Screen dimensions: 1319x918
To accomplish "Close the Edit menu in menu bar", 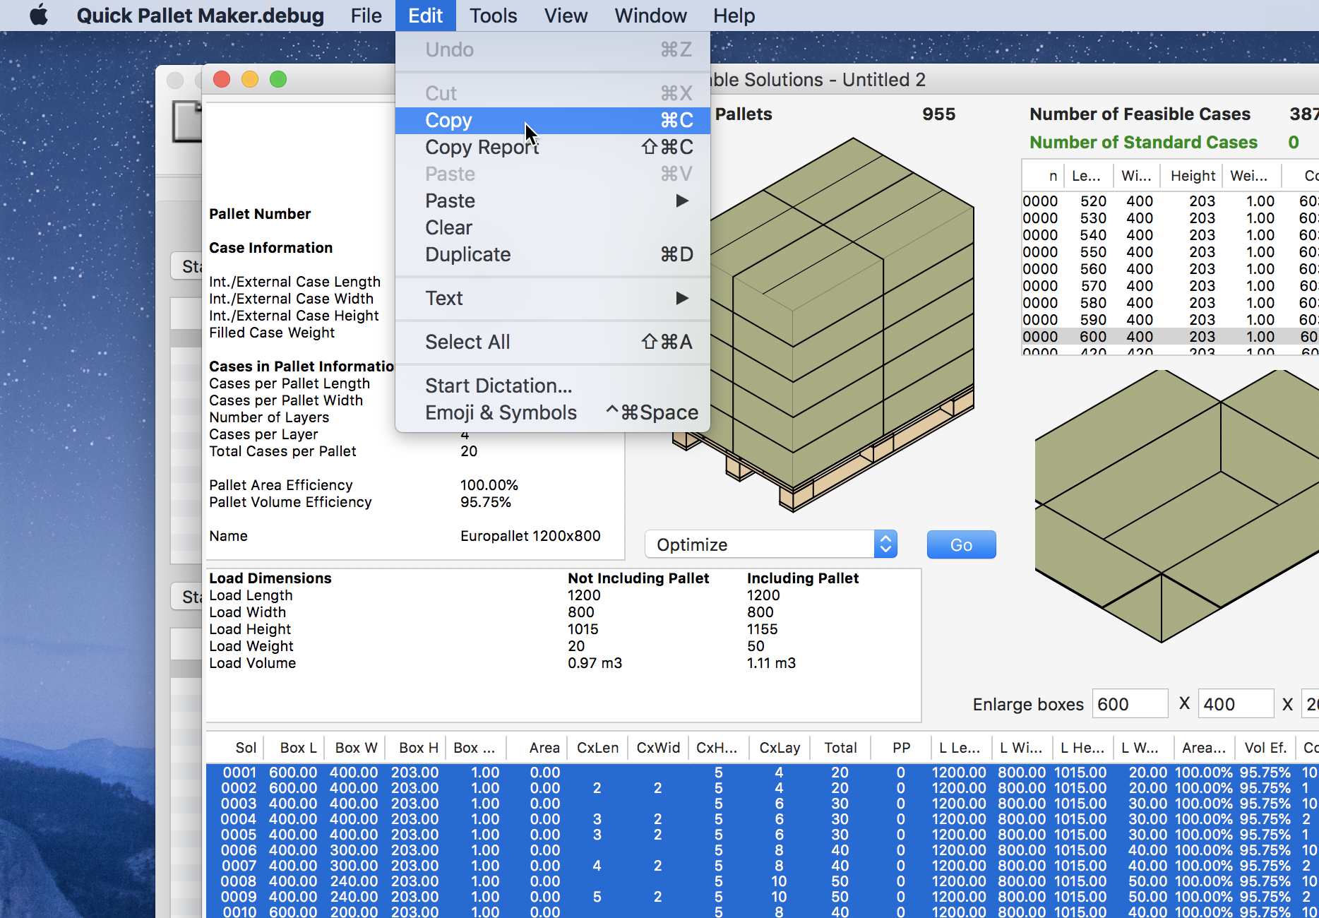I will point(425,15).
